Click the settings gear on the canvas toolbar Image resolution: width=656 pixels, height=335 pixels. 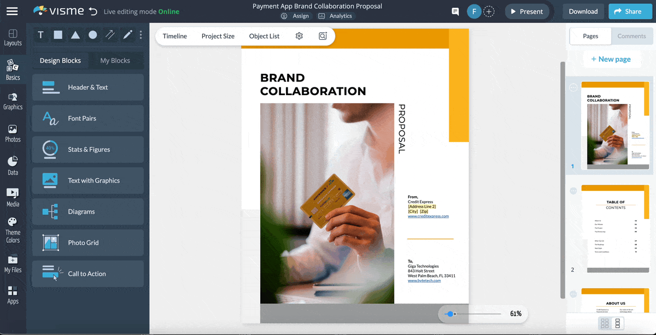point(299,36)
